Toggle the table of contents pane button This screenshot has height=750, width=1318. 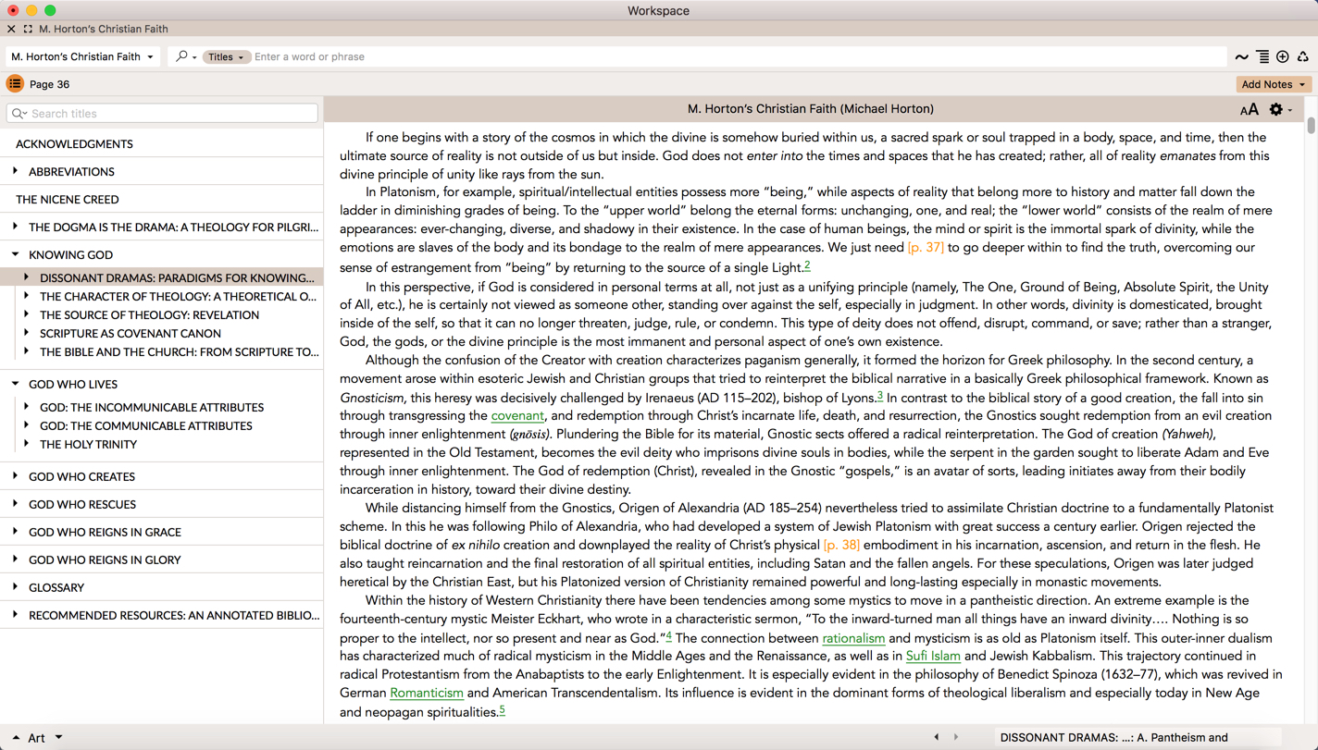click(15, 84)
